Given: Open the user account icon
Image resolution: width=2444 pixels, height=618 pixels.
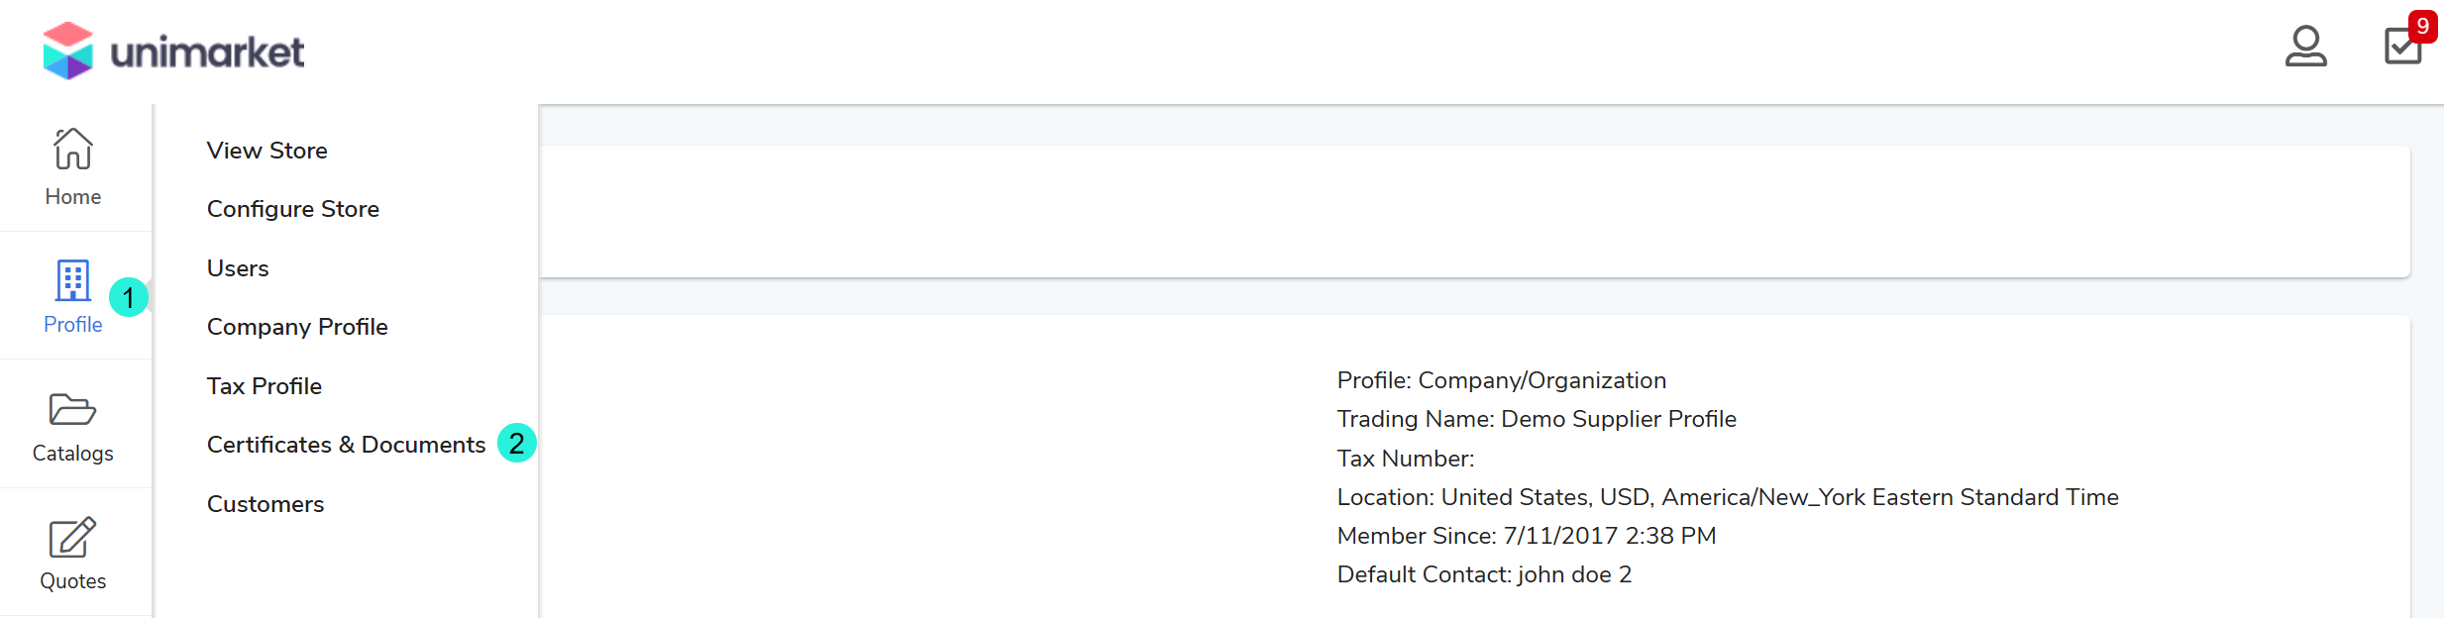Looking at the screenshot, I should tap(2305, 47).
